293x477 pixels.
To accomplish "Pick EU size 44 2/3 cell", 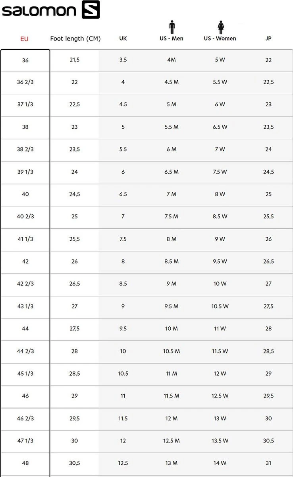I will tap(25, 351).
